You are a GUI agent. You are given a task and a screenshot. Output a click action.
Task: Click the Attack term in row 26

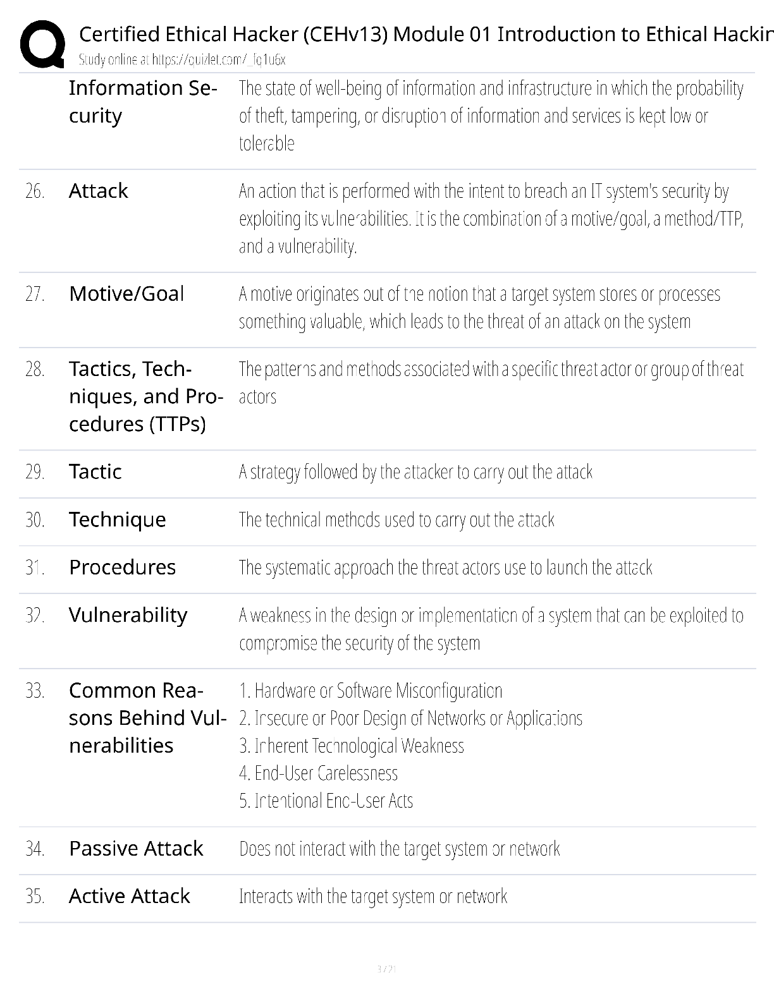click(99, 191)
